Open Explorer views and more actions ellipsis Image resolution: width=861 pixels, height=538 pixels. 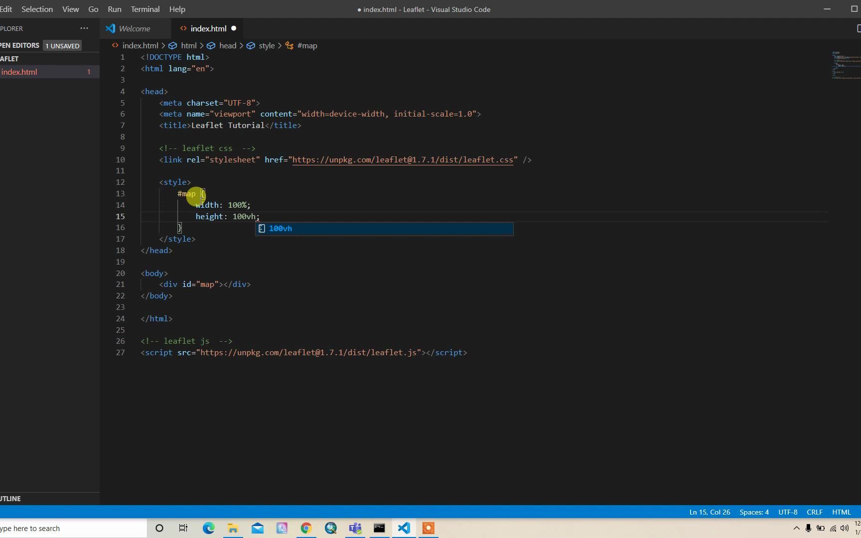[x=84, y=28]
